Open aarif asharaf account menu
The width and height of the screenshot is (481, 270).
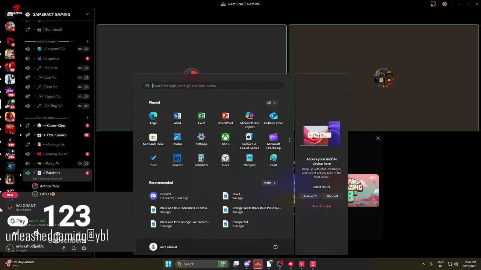(163, 247)
